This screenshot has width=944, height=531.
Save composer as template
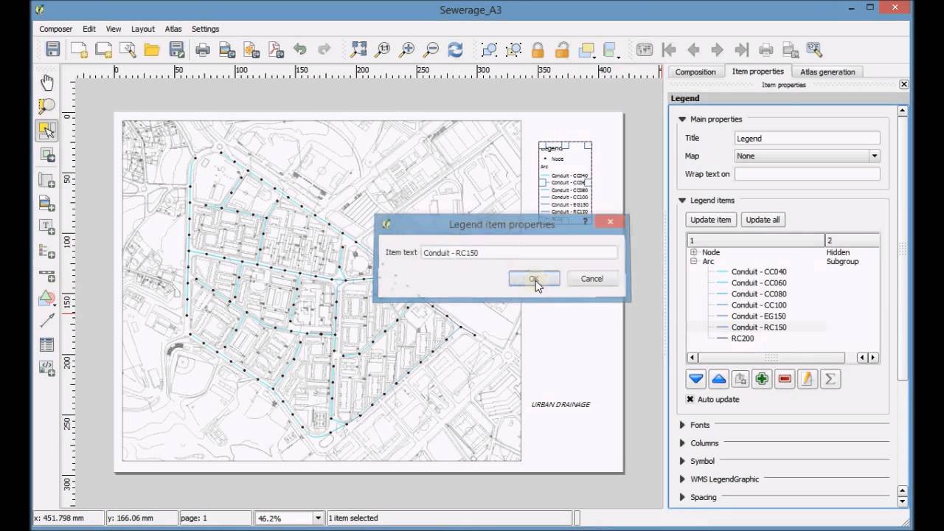pos(176,49)
